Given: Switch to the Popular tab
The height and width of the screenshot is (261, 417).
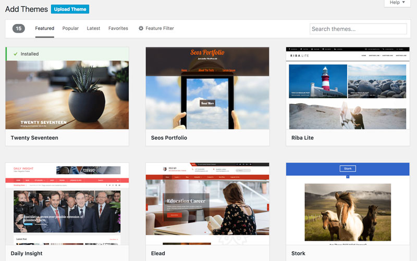Looking at the screenshot, I should pos(70,29).
